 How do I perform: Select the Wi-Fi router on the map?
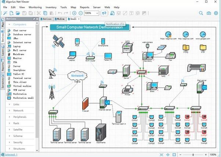tap(90, 56)
